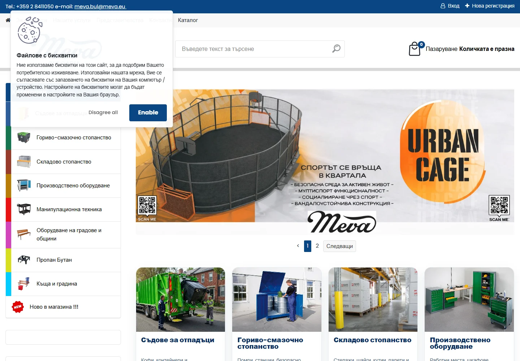The height and width of the screenshot is (361, 520).
Task: Open the garbage truck category image
Action: 181,300
